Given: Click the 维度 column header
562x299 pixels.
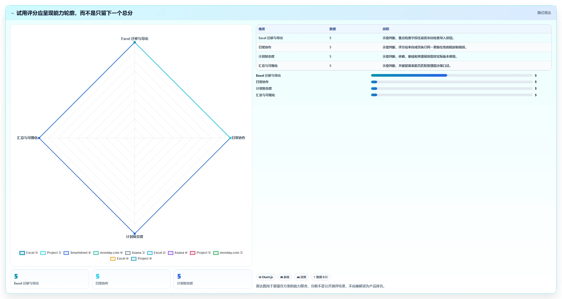Looking at the screenshot, I should pos(262,29).
